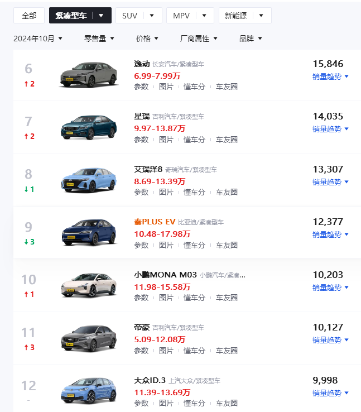
Task: View 参数 for 逸动
Action: [x=141, y=87]
